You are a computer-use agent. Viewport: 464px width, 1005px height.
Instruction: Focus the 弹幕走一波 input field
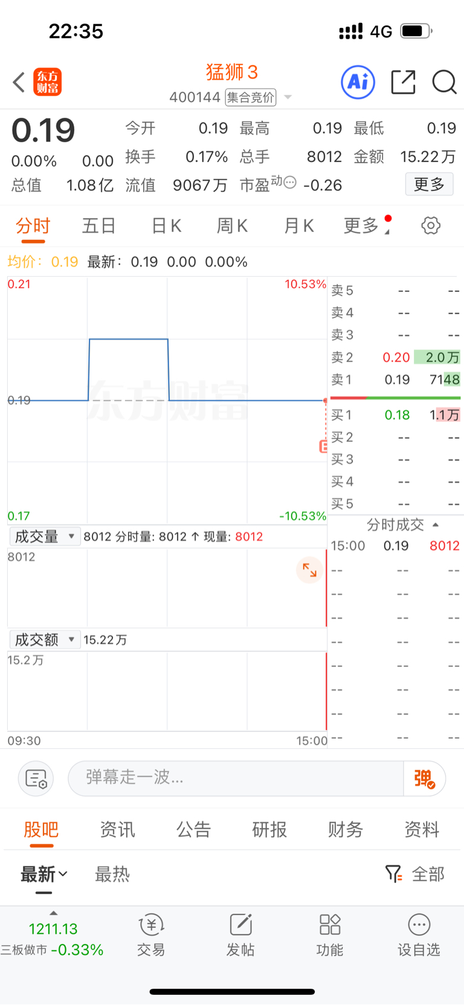coord(236,778)
